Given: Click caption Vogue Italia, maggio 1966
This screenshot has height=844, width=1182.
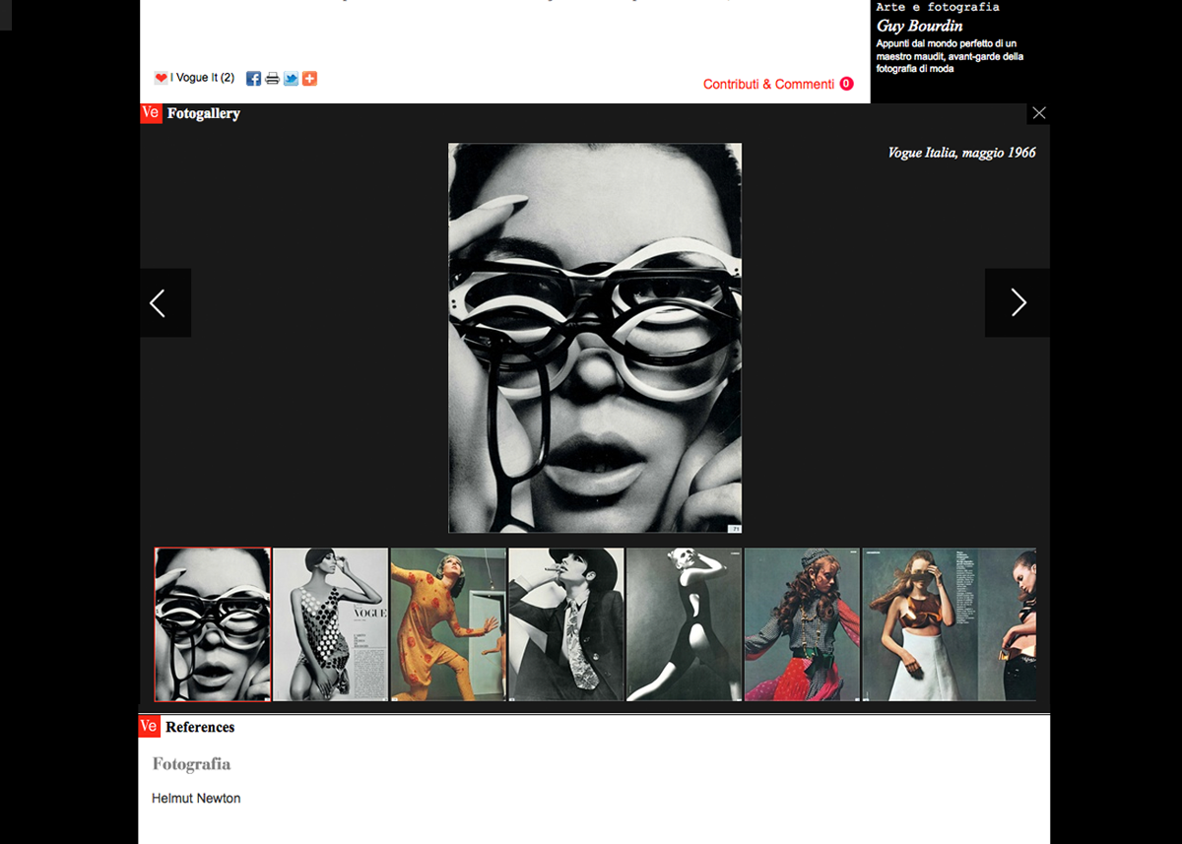Looking at the screenshot, I should pyautogui.click(x=961, y=153).
